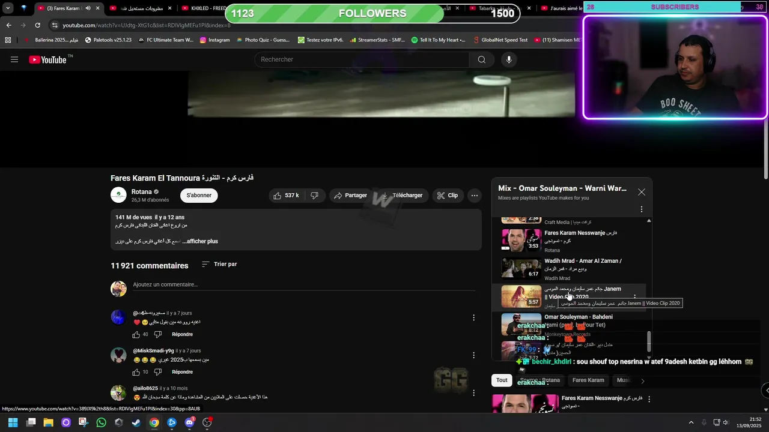
Task: Start voice search with the microphone
Action: (509, 59)
